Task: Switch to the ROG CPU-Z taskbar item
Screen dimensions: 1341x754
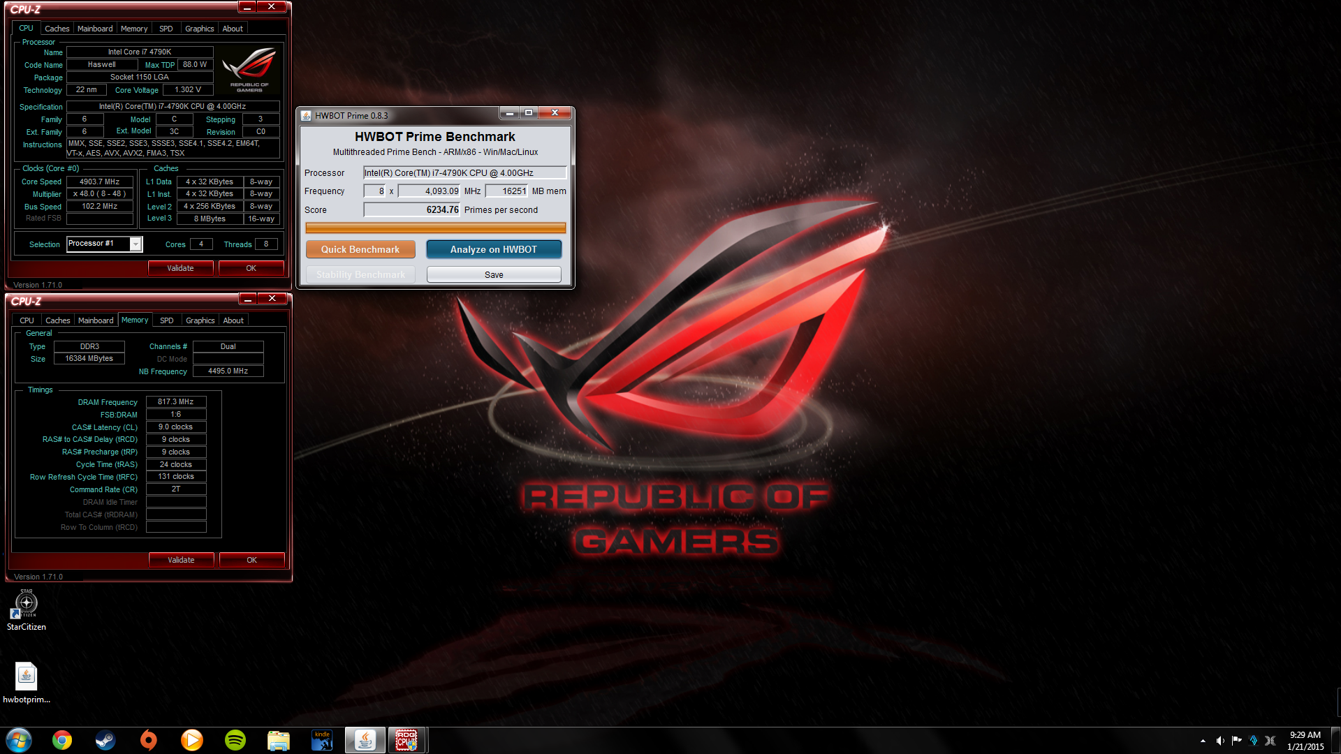Action: 407,740
